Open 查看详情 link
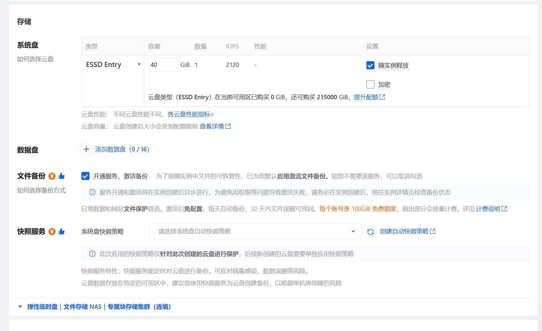The image size is (542, 331). 212,126
